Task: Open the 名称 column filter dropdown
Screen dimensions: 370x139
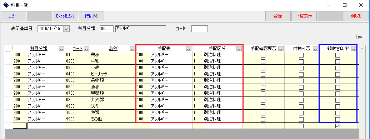Action: pos(132,49)
